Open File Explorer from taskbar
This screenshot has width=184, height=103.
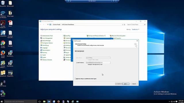pos(44,102)
